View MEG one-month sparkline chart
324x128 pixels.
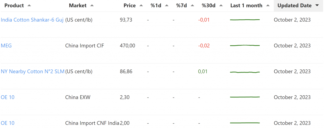pos(245,46)
